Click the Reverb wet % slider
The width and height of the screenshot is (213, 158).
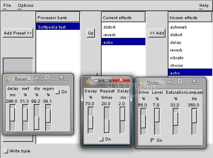tap(26, 118)
